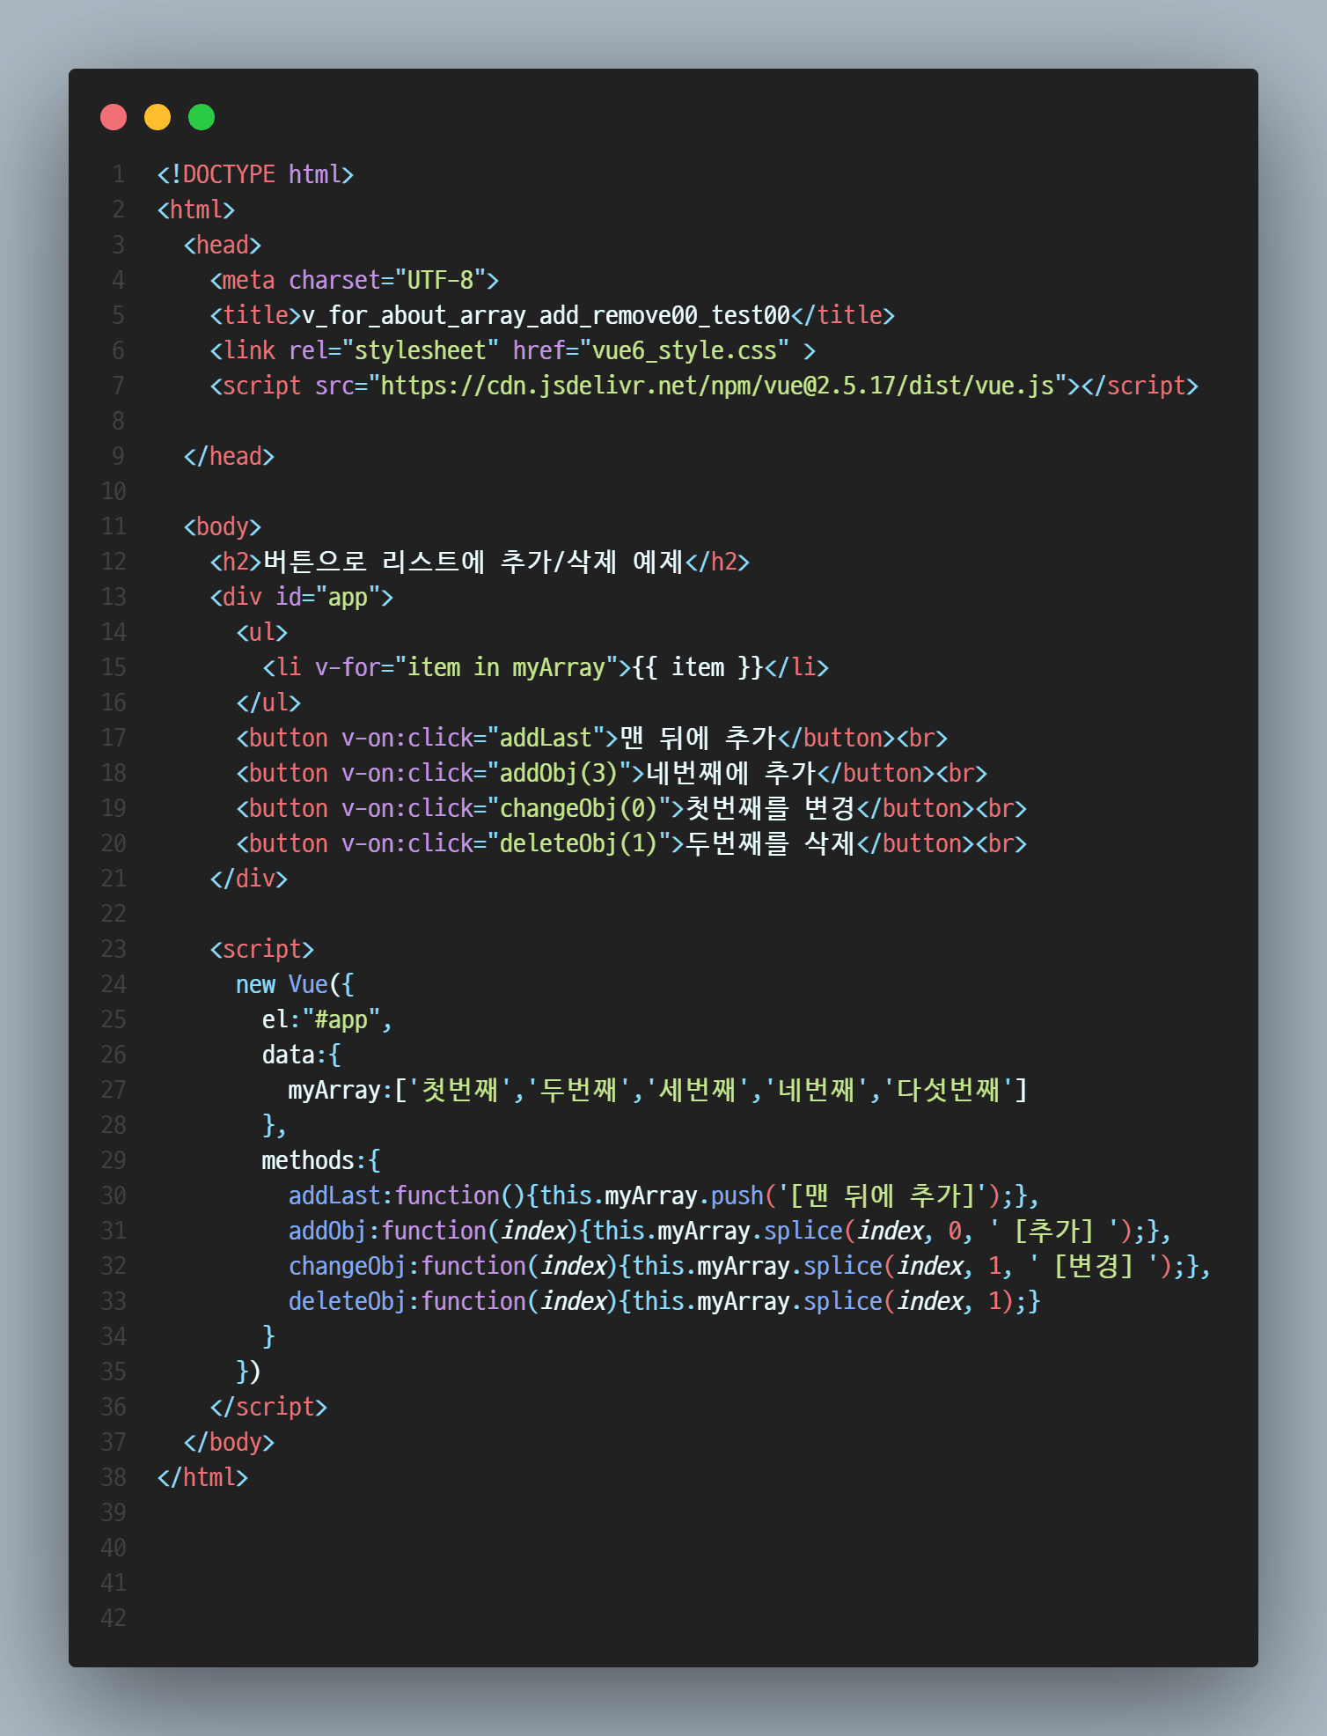Click the changeObj:function(index) definition

(751, 1266)
